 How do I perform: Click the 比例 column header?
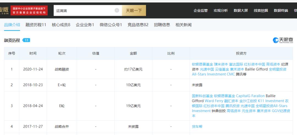(x=171, y=54)
